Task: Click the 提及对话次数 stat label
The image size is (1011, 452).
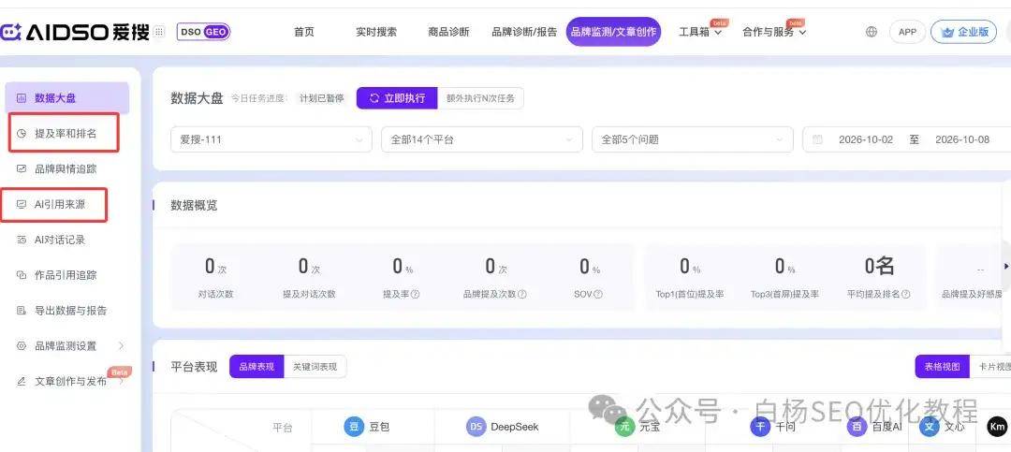Action: 309,294
